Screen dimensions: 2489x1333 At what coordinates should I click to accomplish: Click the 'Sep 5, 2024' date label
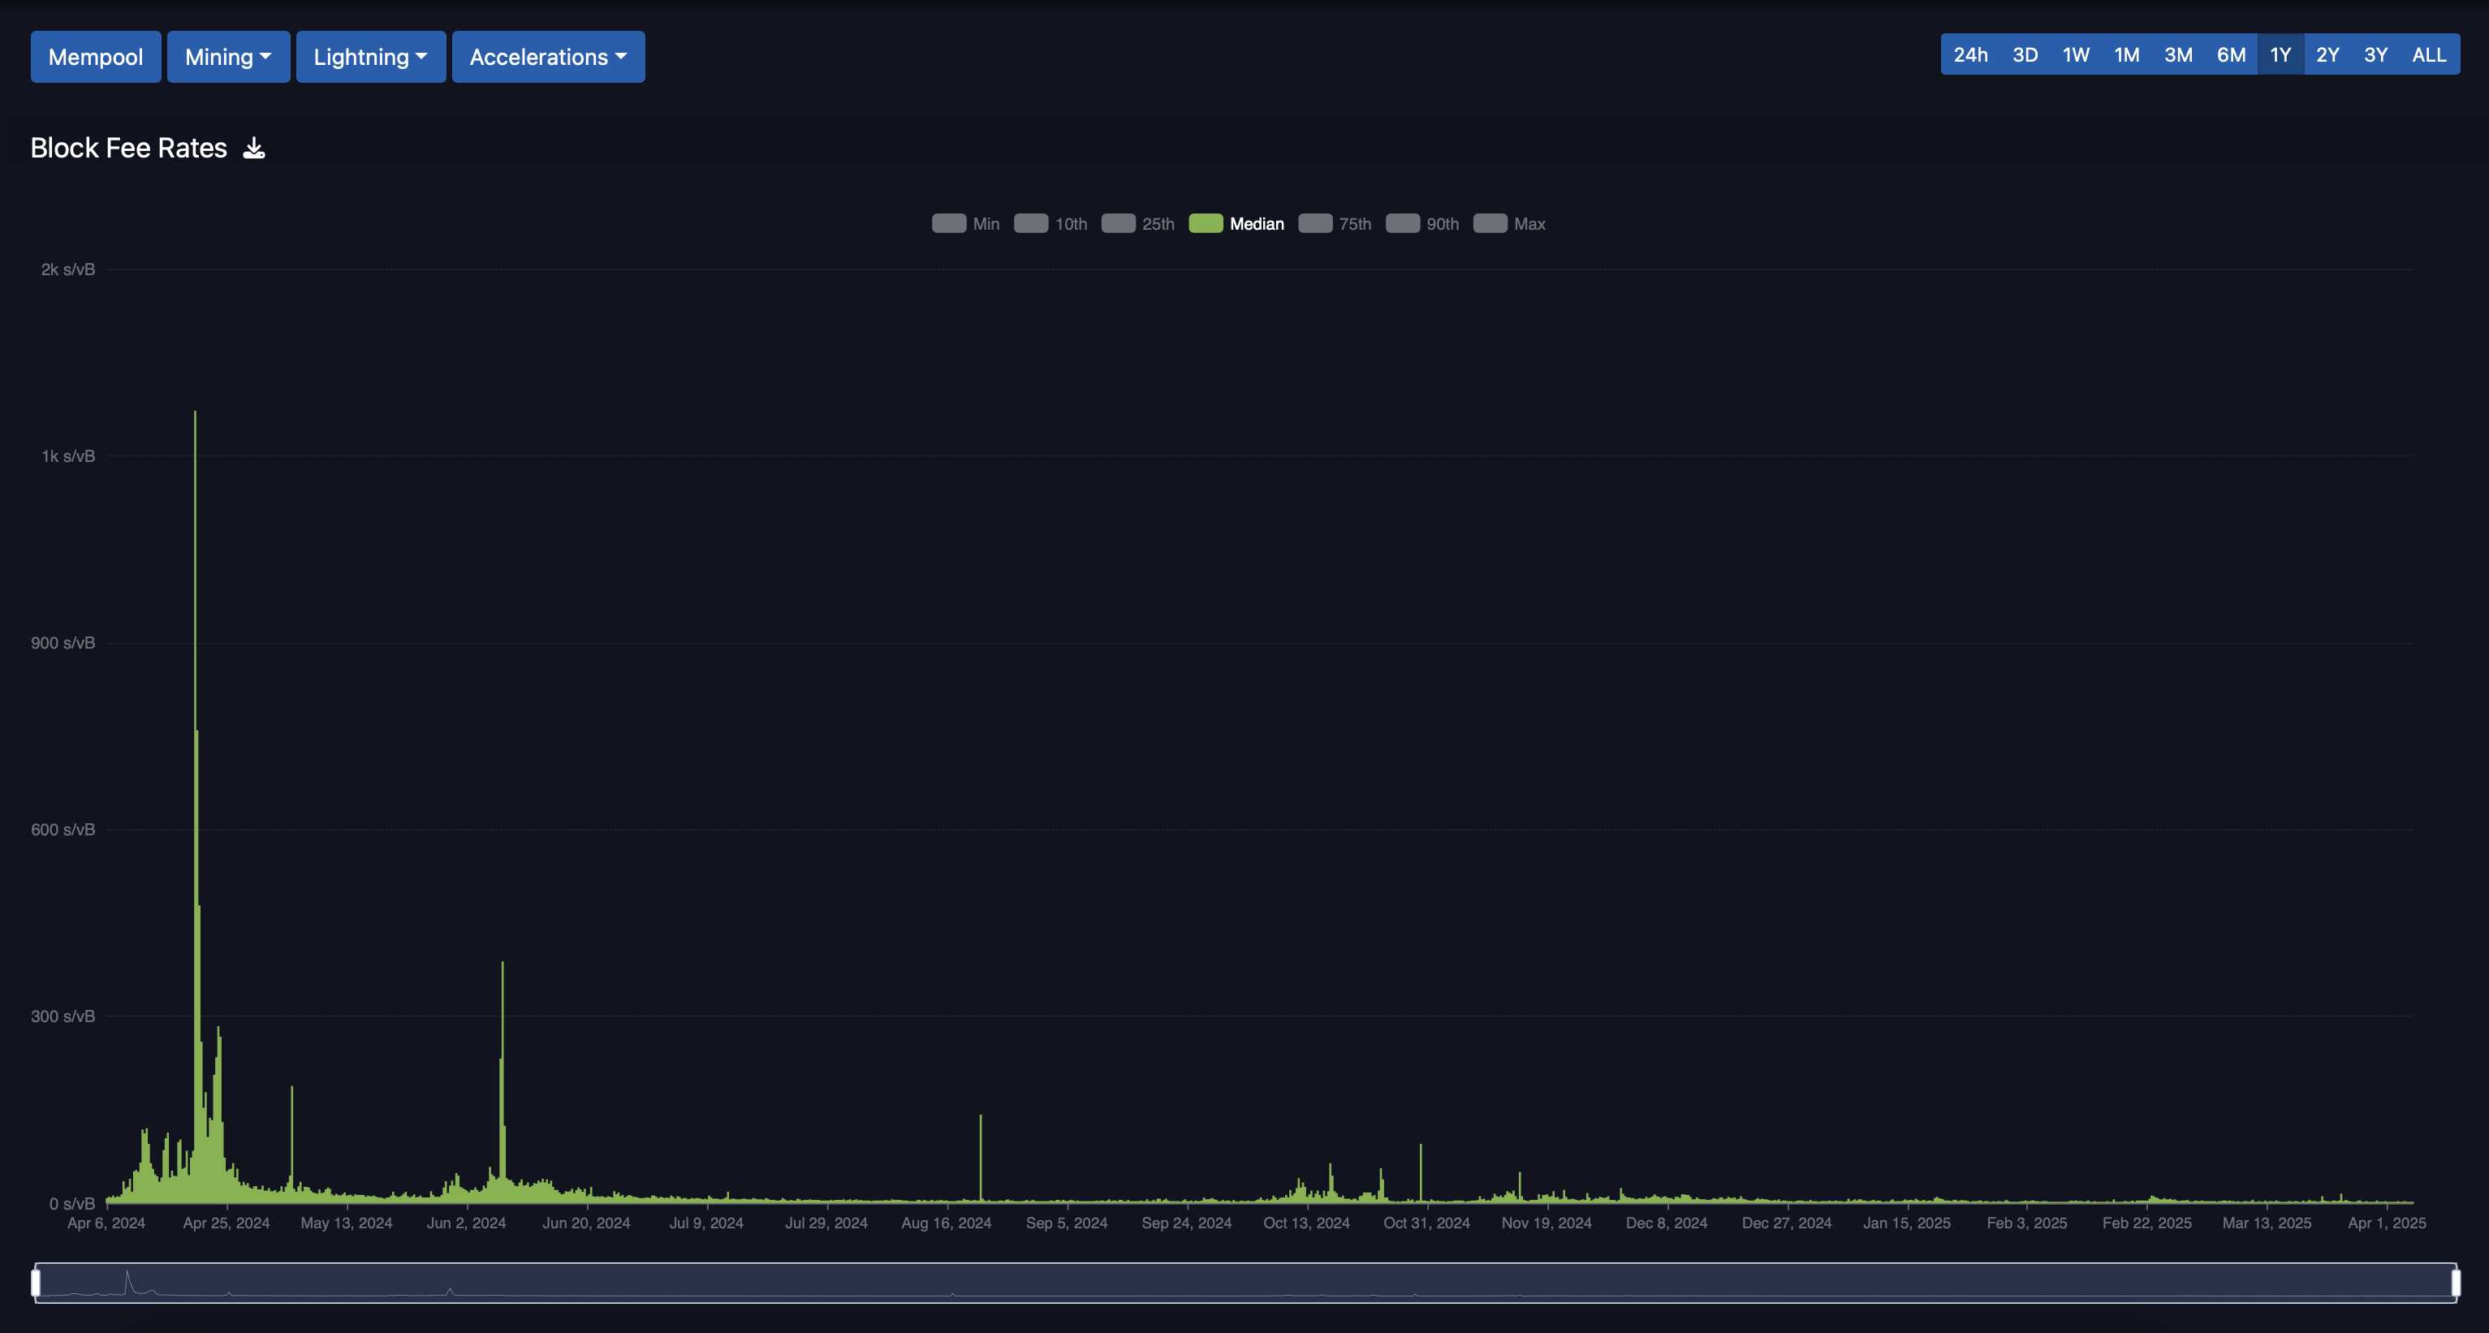(1067, 1223)
